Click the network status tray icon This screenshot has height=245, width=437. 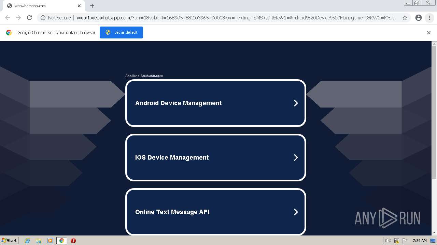coord(396,241)
